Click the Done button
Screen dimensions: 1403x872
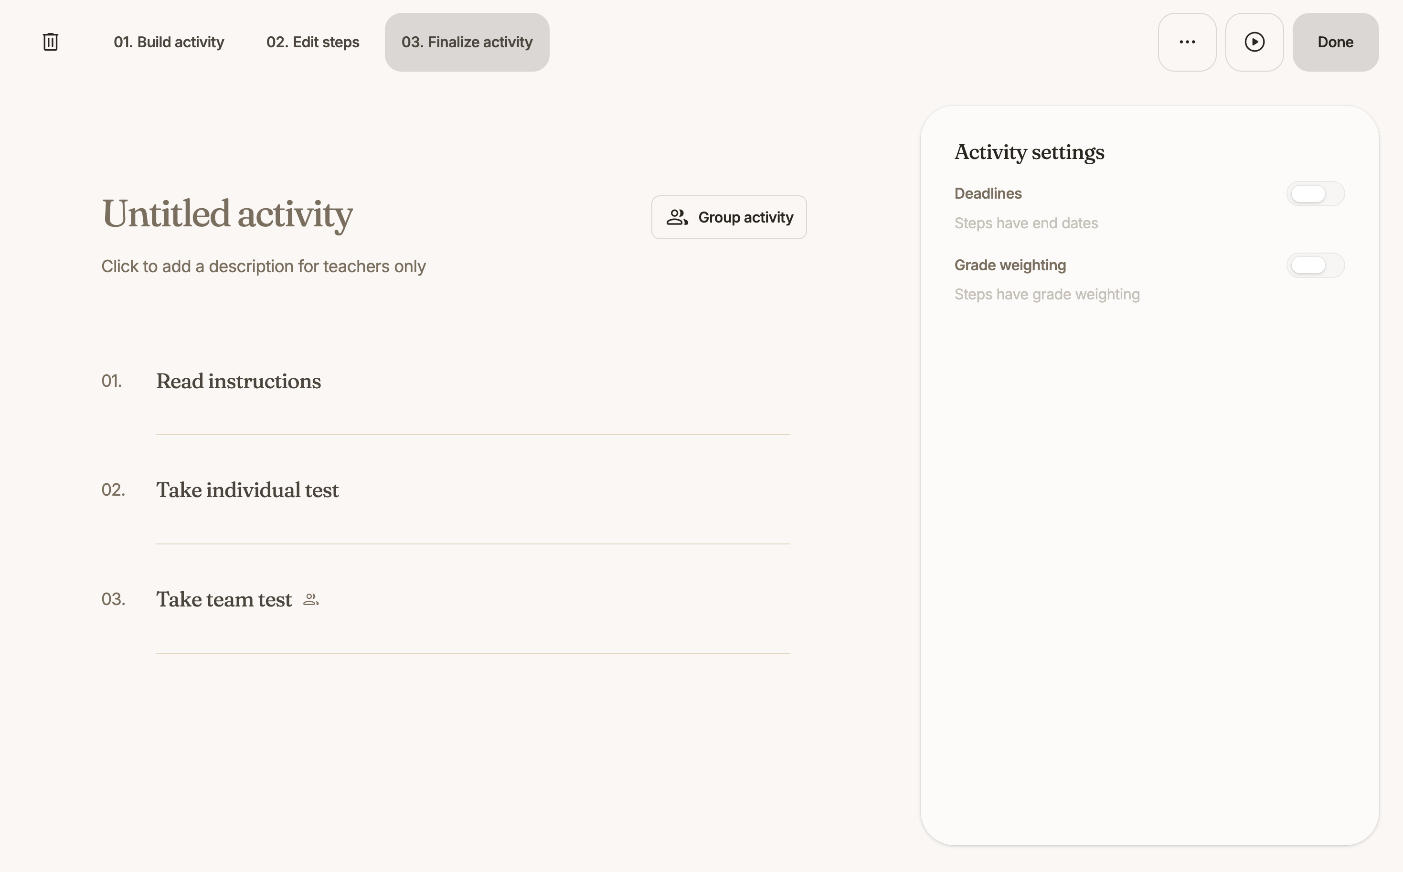coord(1336,42)
